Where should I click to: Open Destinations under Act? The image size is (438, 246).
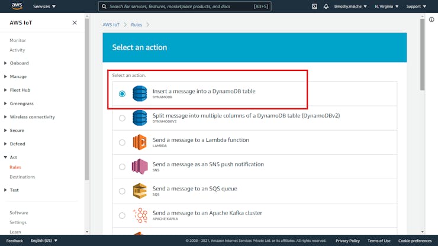click(x=22, y=177)
